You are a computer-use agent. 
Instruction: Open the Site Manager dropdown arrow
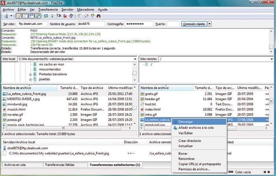(11, 16)
